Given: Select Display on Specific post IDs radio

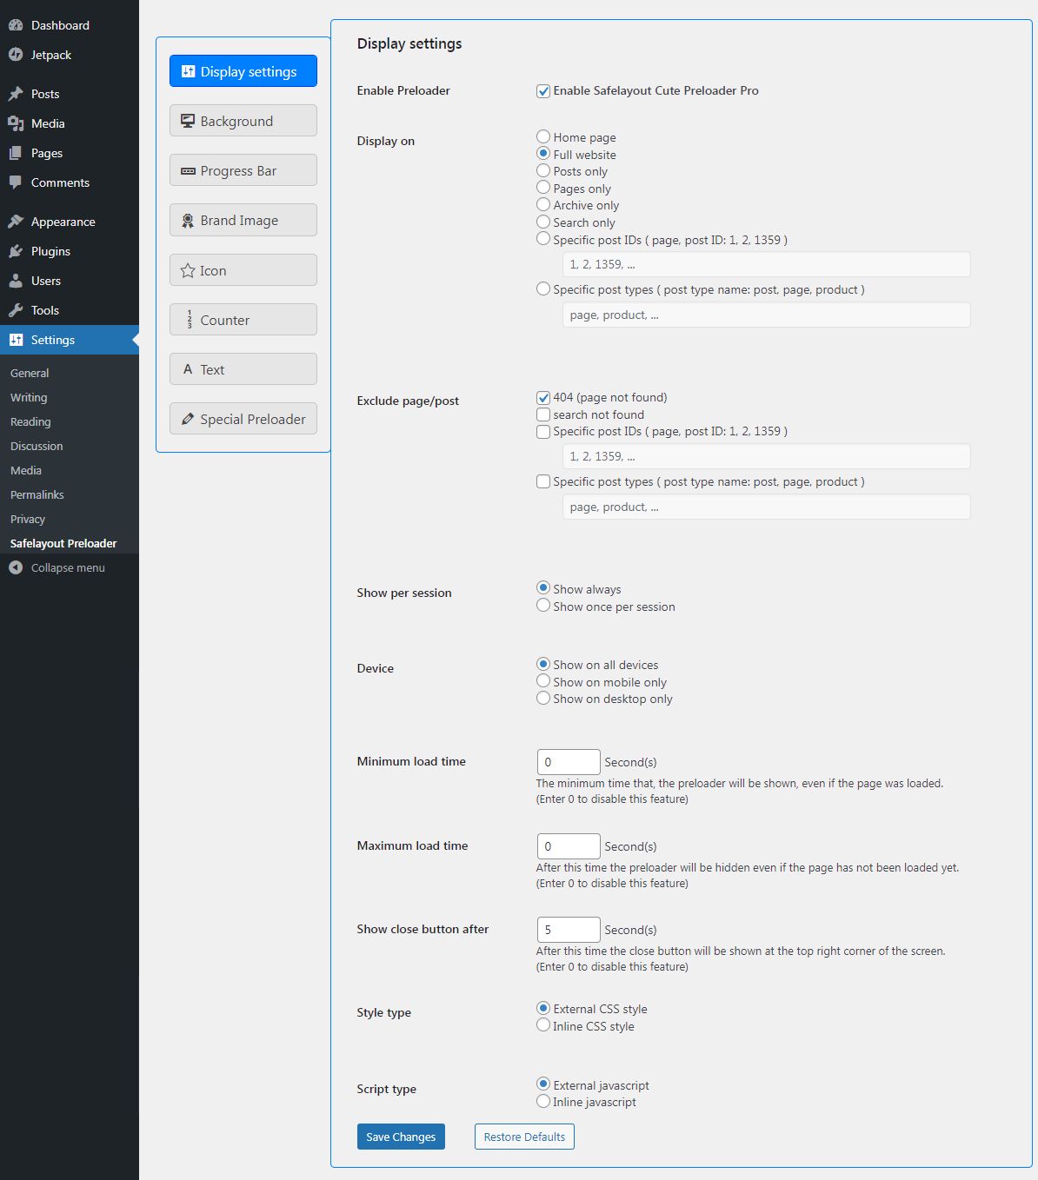Looking at the screenshot, I should point(543,239).
